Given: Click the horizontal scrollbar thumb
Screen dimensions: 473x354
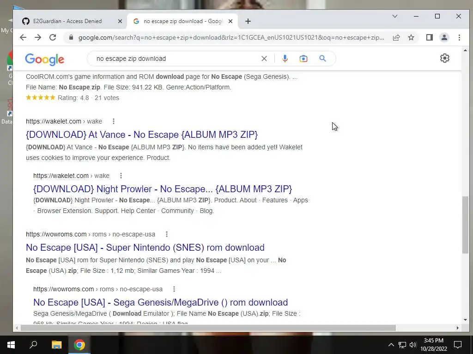Looking at the screenshot, I should tap(208, 328).
